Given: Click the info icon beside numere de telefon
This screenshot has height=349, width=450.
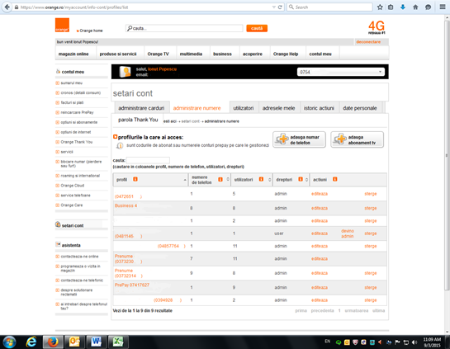Looking at the screenshot, I should tap(220, 180).
